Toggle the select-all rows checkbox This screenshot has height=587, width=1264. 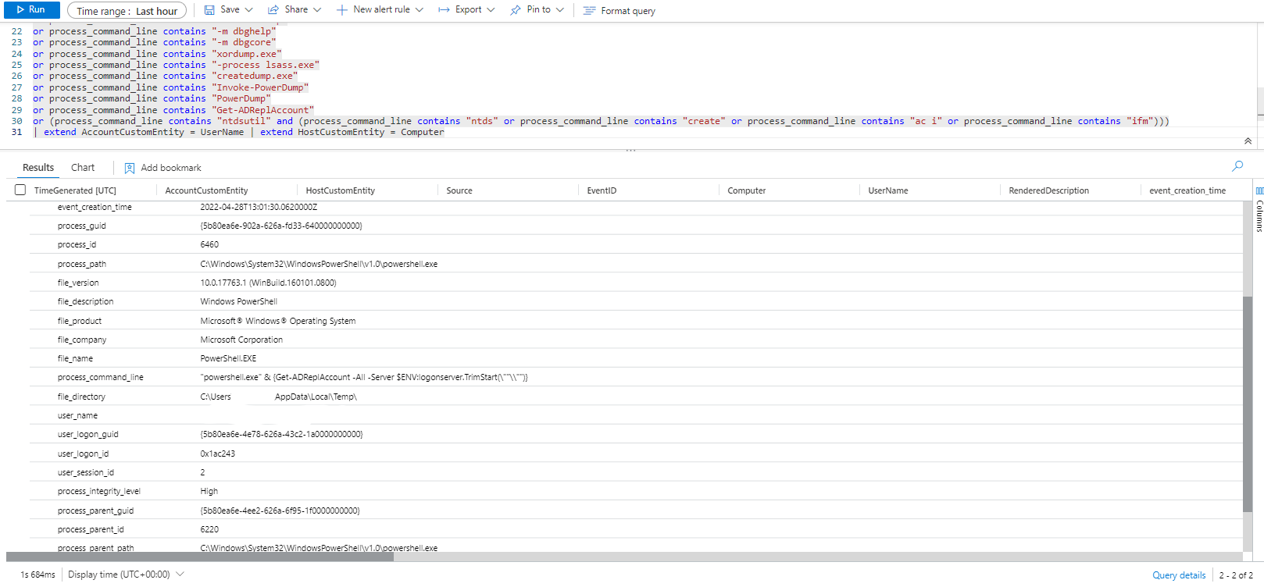click(x=20, y=190)
